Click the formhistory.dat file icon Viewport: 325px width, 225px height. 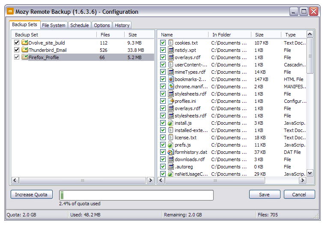(x=170, y=152)
